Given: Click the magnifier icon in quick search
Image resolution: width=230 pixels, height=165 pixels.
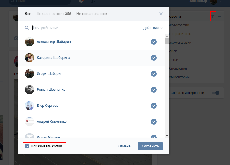Looking at the screenshot, I should pyautogui.click(x=27, y=28).
